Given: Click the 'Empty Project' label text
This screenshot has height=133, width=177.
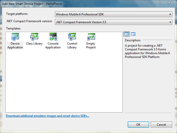Looking at the screenshot, I should (x=91, y=46).
